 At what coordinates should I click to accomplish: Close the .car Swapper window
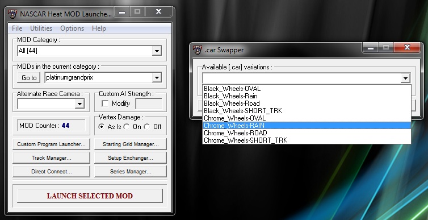click(407, 48)
